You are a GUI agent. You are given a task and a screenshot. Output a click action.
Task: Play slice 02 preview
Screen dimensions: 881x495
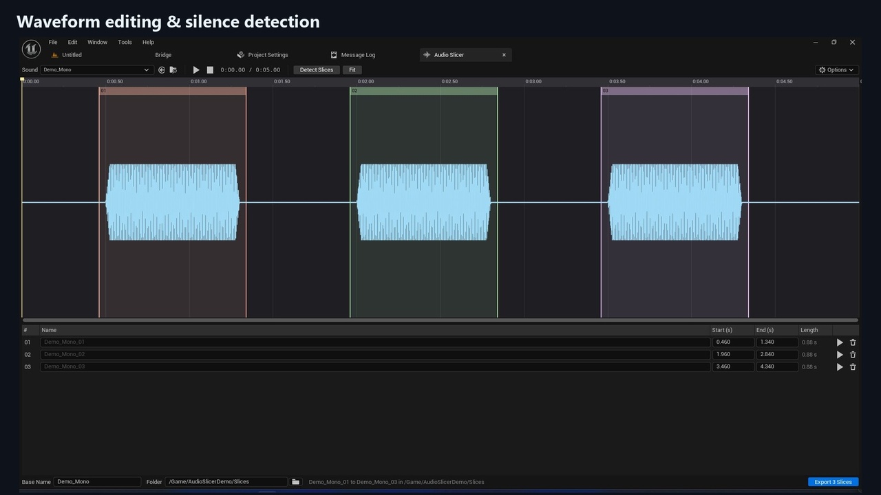[840, 355]
